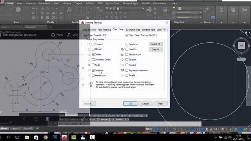Open the Express Tools ribbon tab
This screenshot has width=251, height=141.
coord(113,4)
